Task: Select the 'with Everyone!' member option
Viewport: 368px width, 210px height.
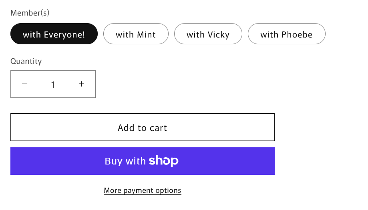Action: (54, 34)
